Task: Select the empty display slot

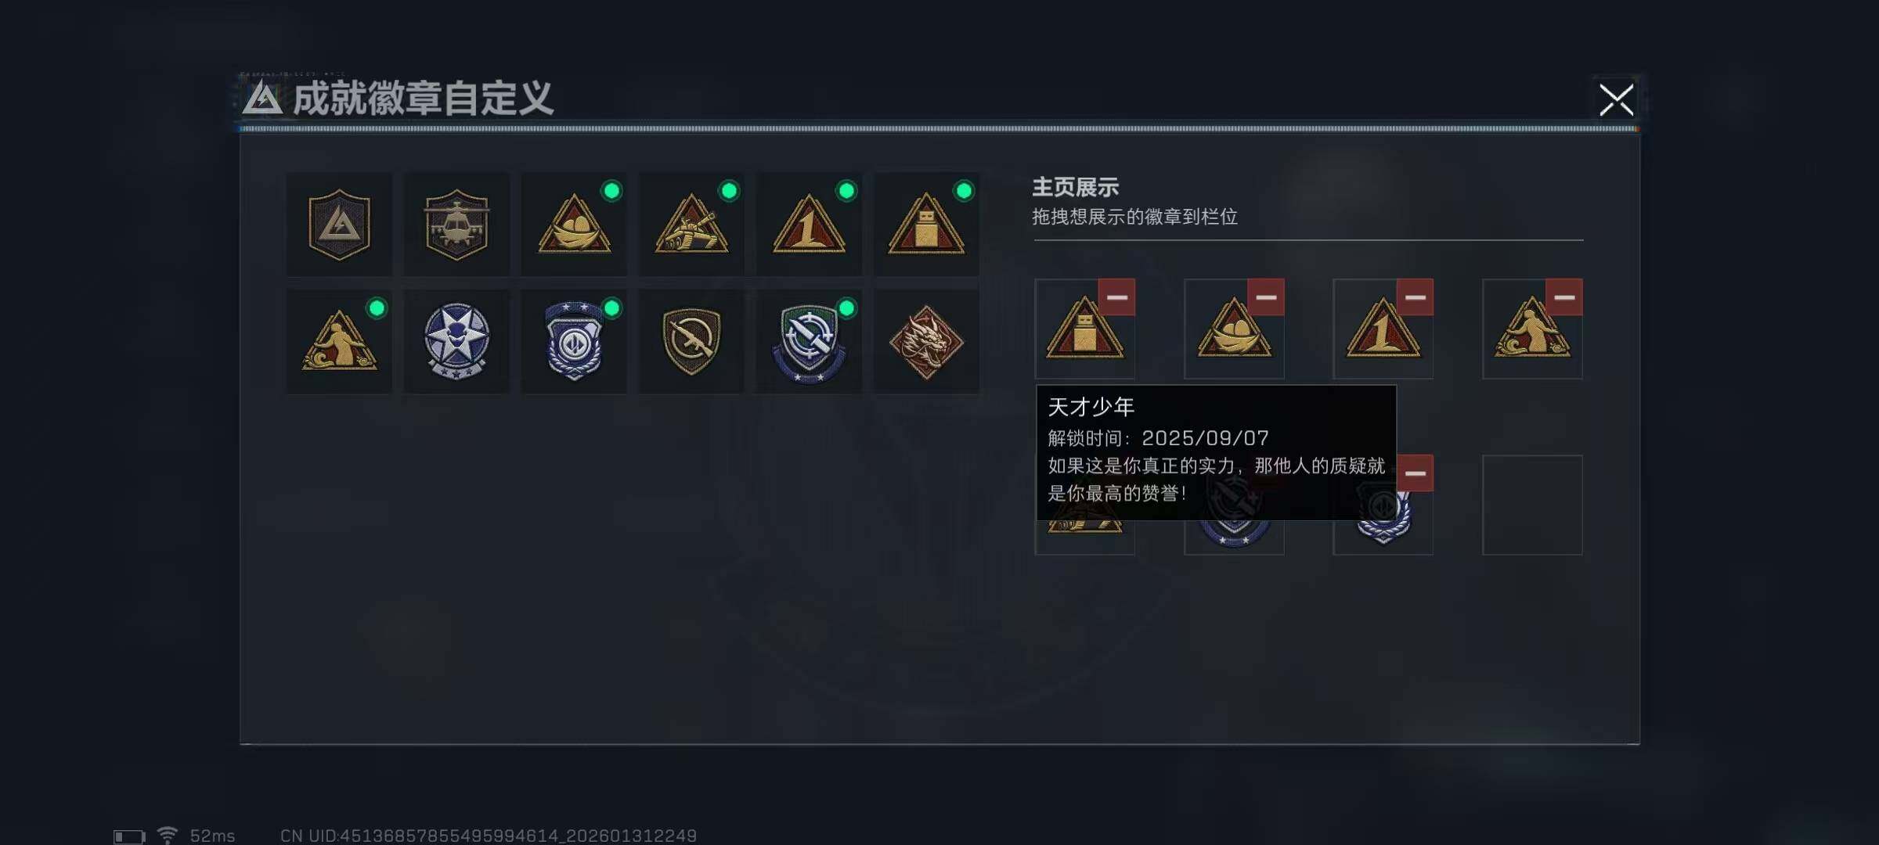Action: point(1532,505)
